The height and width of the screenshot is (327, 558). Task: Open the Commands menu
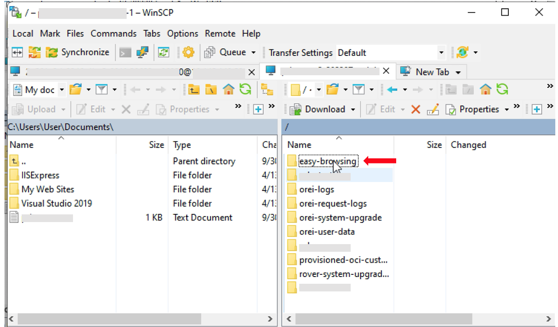[x=113, y=33]
